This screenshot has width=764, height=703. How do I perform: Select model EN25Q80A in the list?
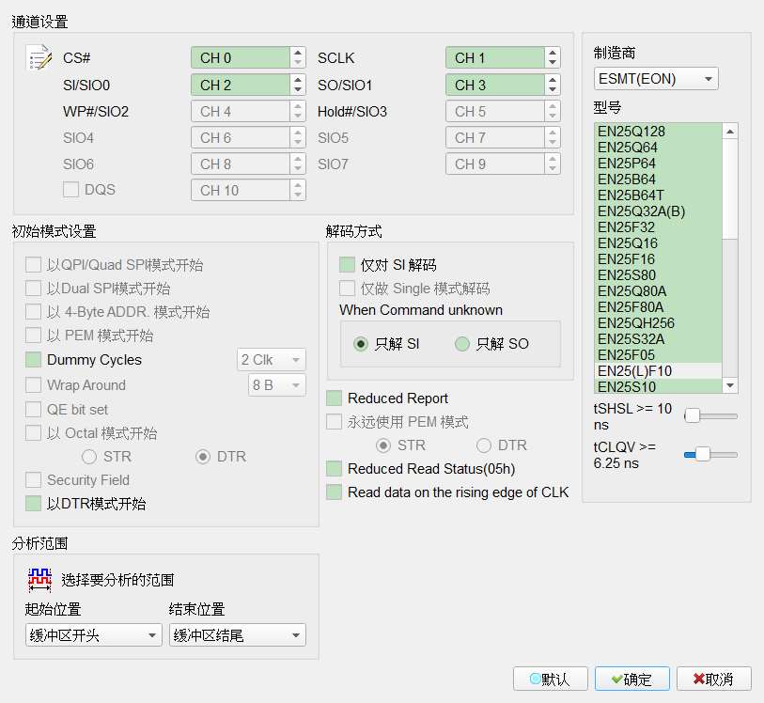tap(658, 291)
